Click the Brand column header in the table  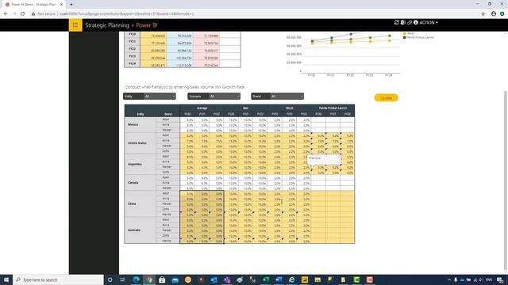(x=168, y=114)
